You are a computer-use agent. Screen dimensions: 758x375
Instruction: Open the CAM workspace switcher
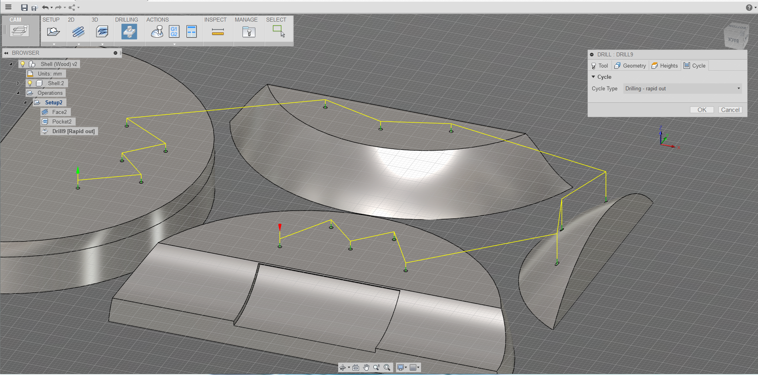pyautogui.click(x=20, y=31)
